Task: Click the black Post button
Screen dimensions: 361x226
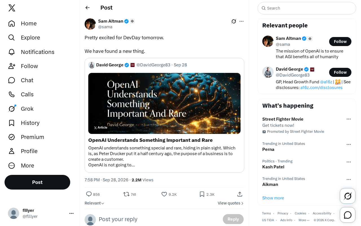Action: coord(37,182)
